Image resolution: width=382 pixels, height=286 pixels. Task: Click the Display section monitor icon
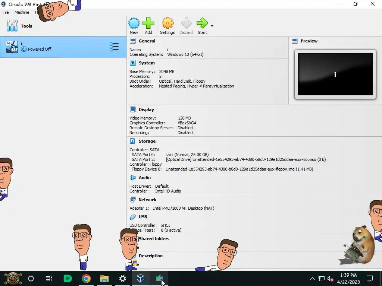pos(132,109)
